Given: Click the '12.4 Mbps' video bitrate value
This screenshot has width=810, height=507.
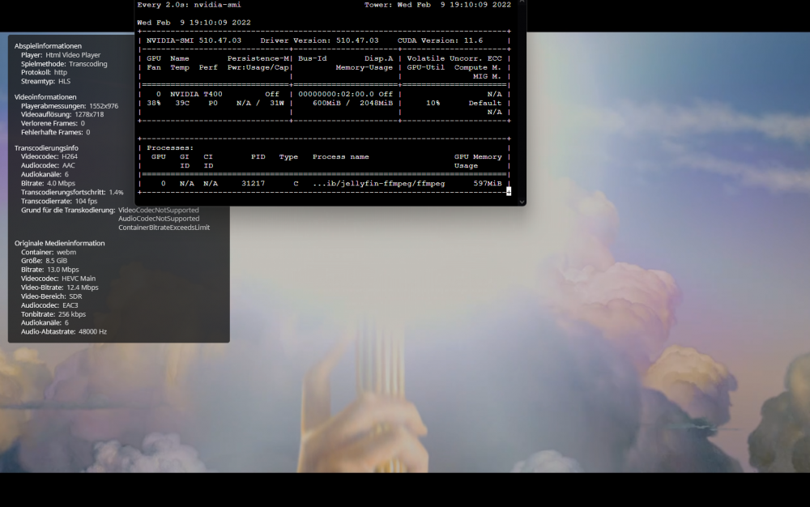Looking at the screenshot, I should click(x=83, y=288).
